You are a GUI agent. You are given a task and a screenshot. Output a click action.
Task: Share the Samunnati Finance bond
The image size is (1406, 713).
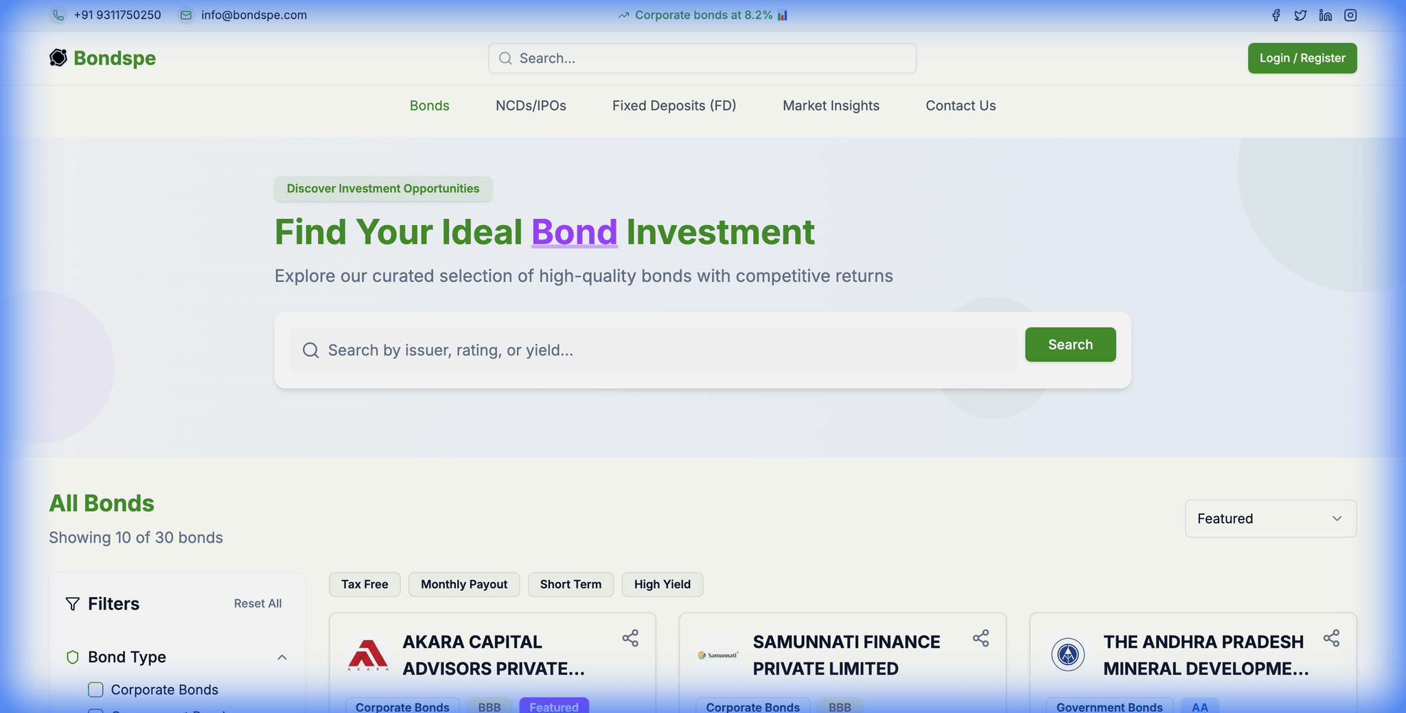tap(981, 638)
